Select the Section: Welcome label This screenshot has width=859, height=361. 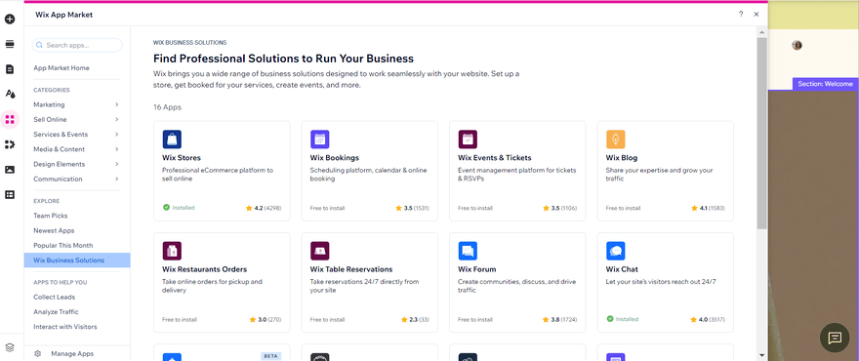point(825,84)
